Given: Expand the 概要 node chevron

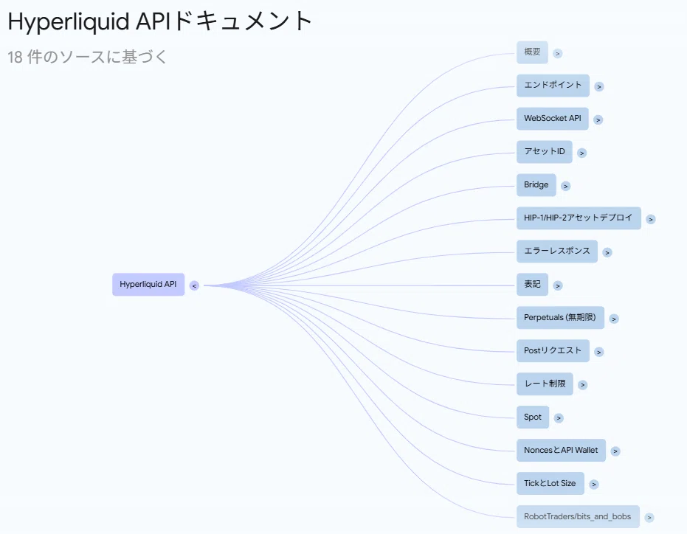Looking at the screenshot, I should click(557, 53).
